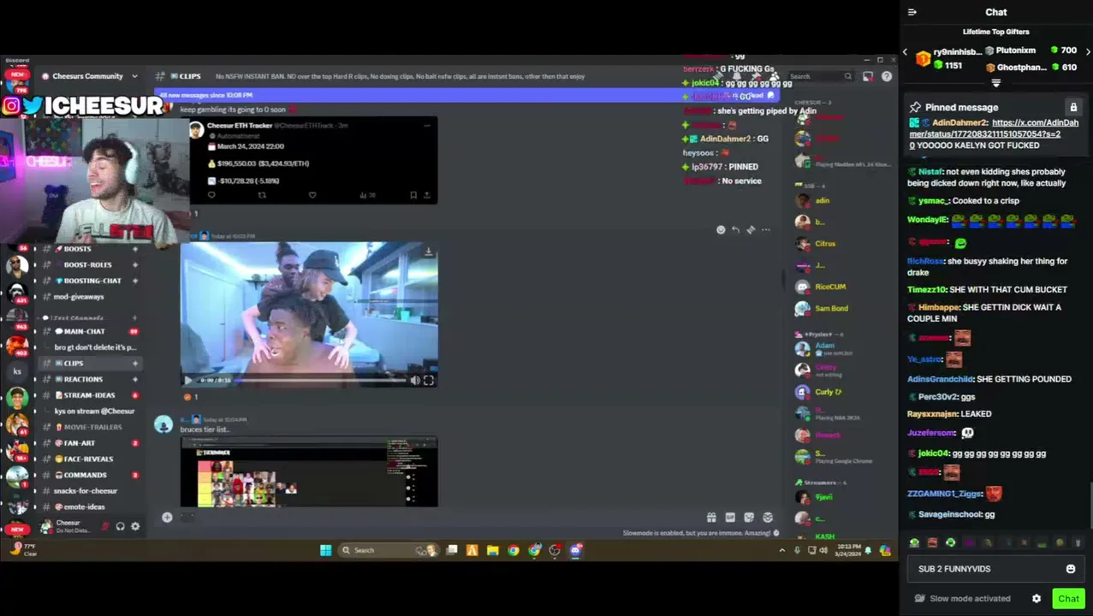Click the pinned message lock icon
This screenshot has height=616, width=1093.
(x=1073, y=107)
